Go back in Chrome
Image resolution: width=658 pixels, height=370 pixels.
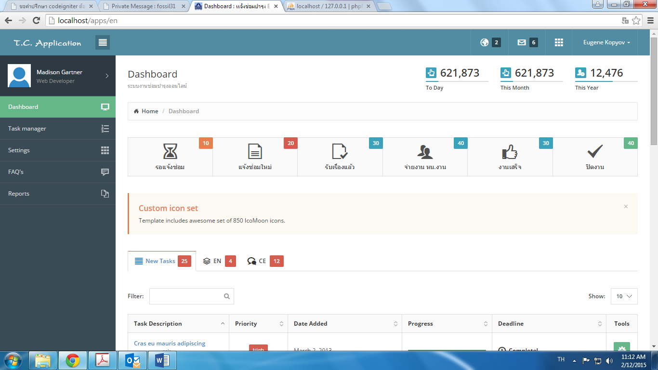click(9, 20)
